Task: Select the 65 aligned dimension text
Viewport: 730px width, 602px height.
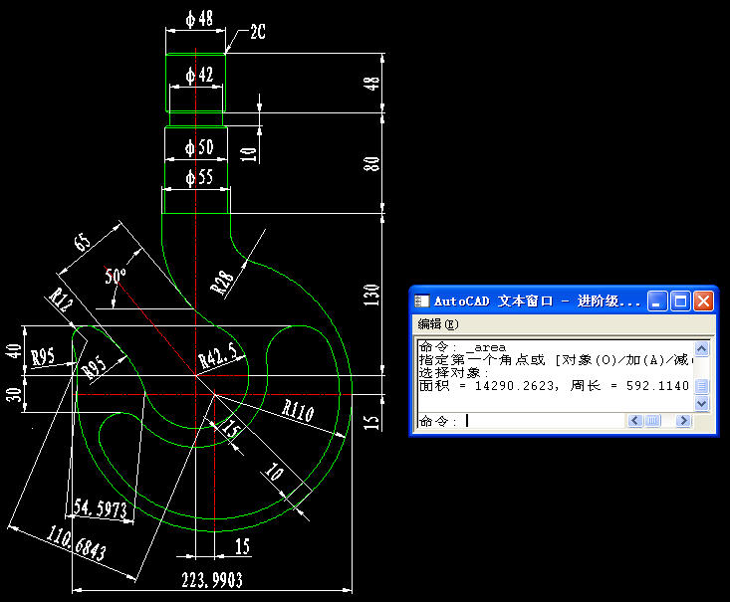Action: point(82,242)
